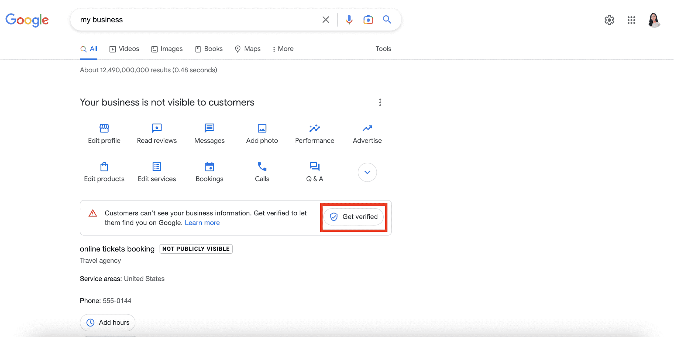Open the search Tools options
Image resolution: width=674 pixels, height=337 pixels.
point(383,49)
